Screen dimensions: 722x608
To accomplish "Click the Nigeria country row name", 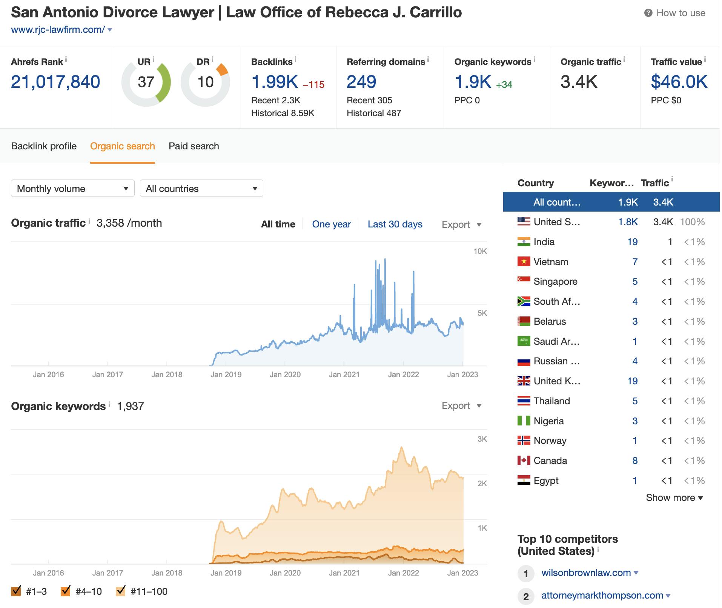I will (549, 421).
